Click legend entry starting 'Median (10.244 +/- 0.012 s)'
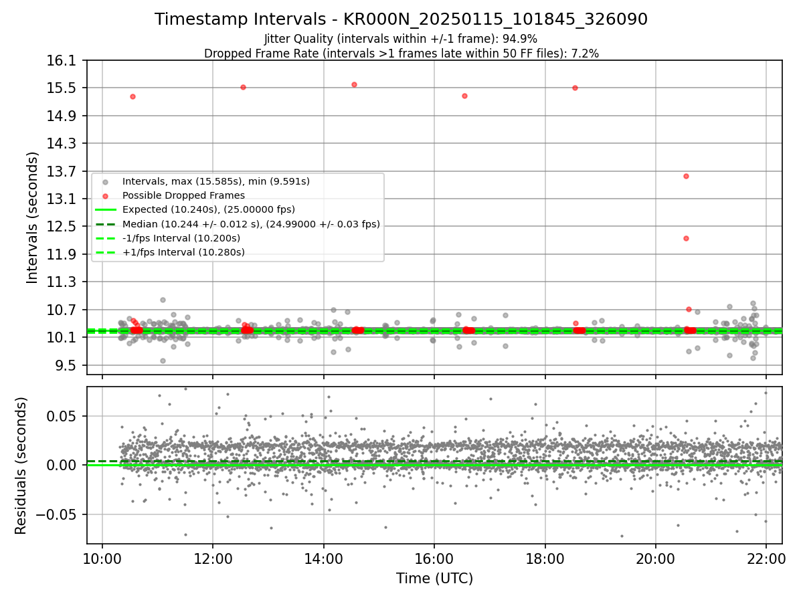 point(251,224)
